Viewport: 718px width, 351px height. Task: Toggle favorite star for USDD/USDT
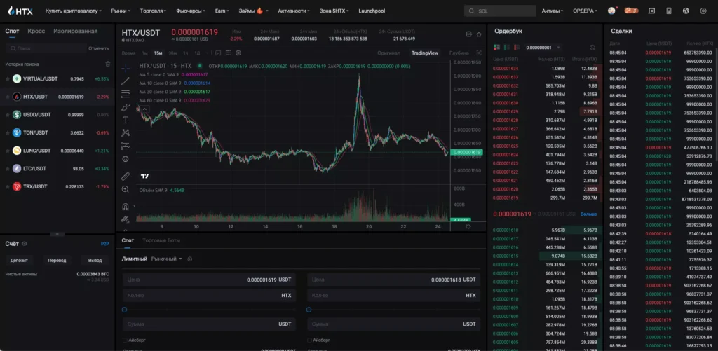point(7,115)
